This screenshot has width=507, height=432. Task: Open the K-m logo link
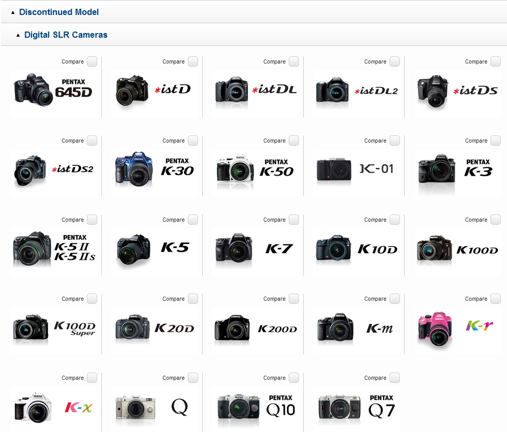point(380,328)
